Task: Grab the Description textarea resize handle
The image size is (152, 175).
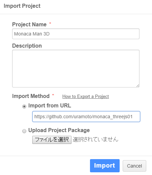Action: coord(138,86)
